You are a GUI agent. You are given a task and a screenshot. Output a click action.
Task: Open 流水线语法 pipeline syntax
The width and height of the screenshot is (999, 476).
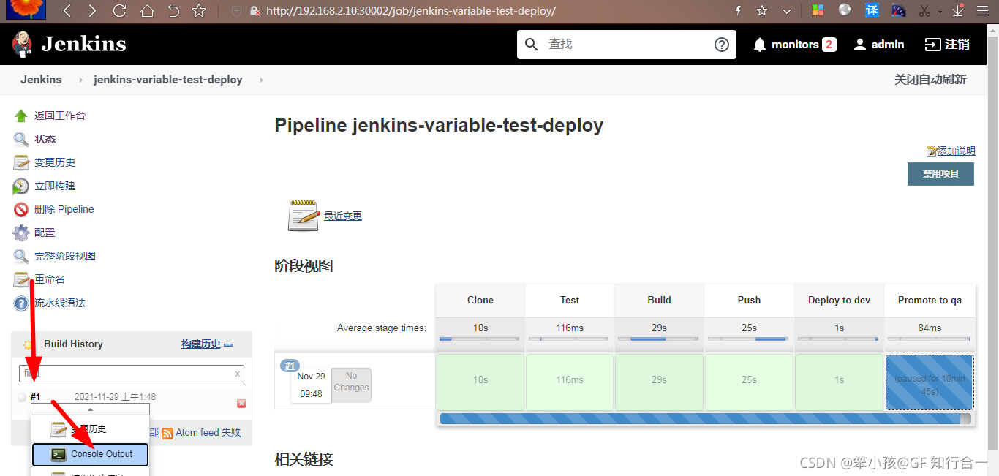click(x=60, y=303)
